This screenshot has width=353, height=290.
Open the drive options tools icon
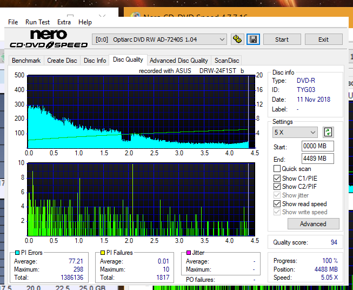pos(237,39)
